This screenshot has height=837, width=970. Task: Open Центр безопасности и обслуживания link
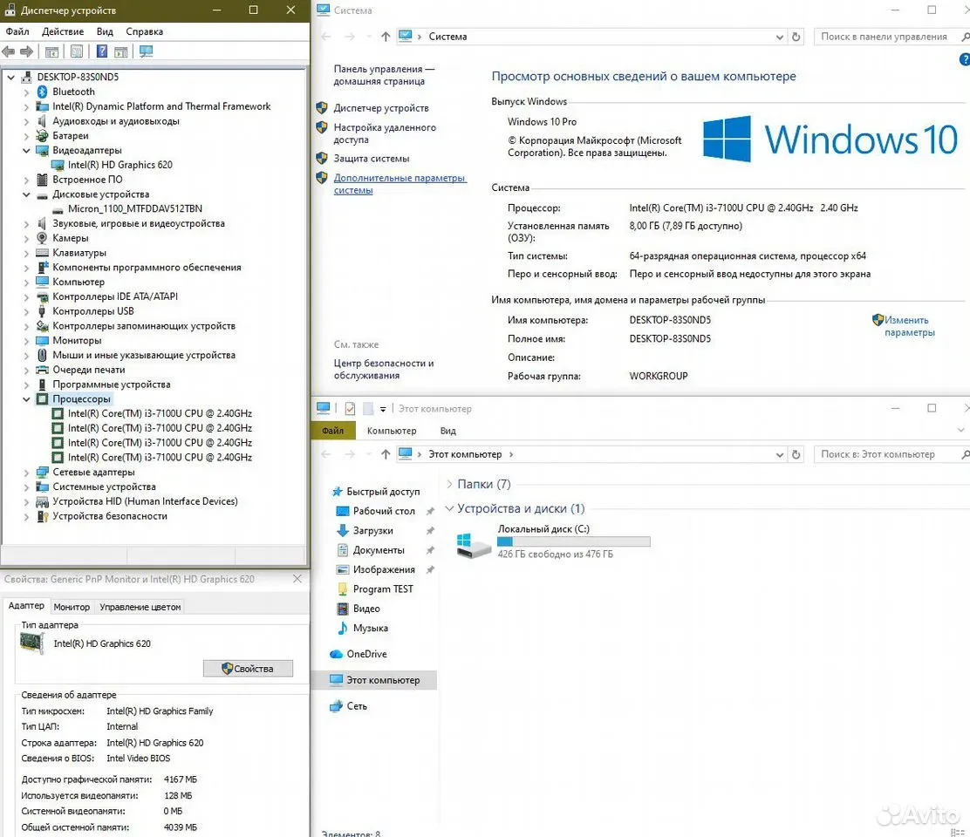[x=384, y=370]
